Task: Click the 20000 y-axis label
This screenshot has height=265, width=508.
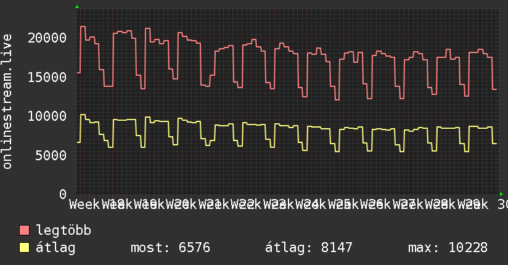Action: (47, 38)
